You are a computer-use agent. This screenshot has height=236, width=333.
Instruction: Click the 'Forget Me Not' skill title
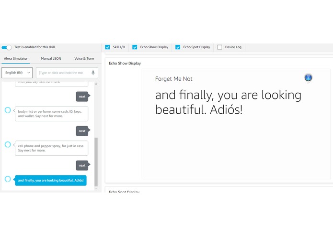(174, 79)
